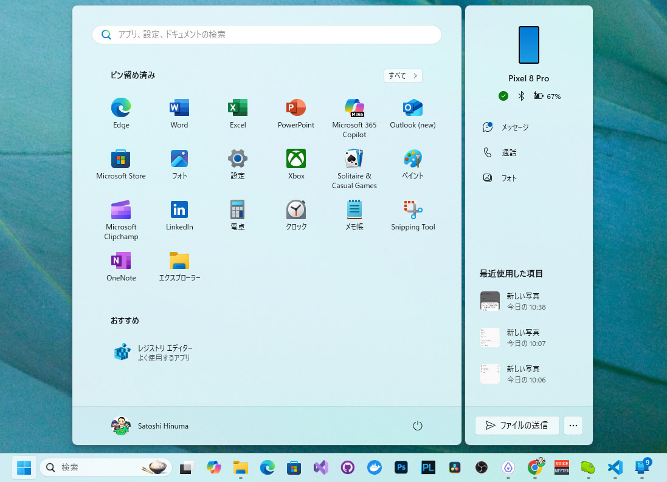Open the 10:38 新しい写真 thumbnail
This screenshot has height=482, width=667.
click(490, 301)
